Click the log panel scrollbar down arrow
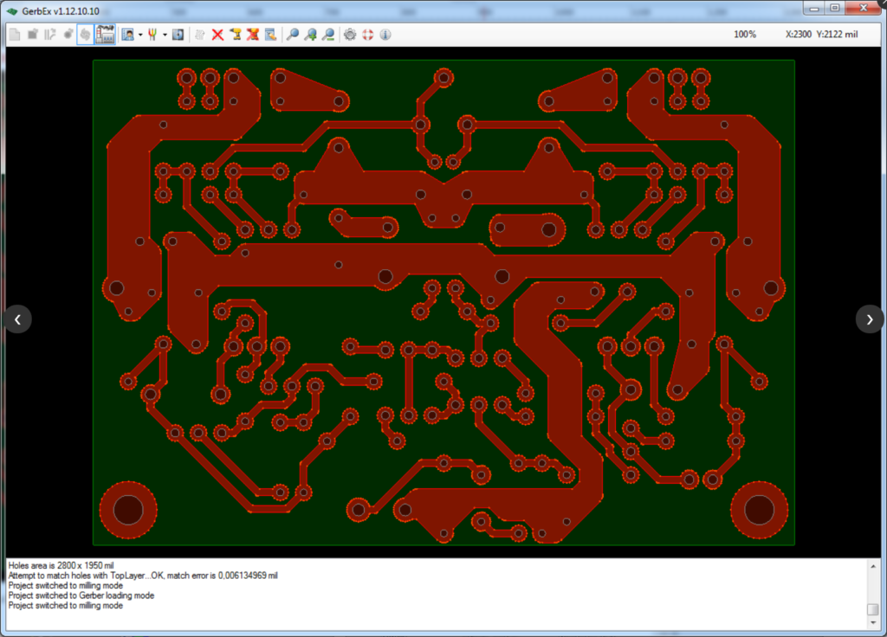The image size is (887, 637). [872, 623]
